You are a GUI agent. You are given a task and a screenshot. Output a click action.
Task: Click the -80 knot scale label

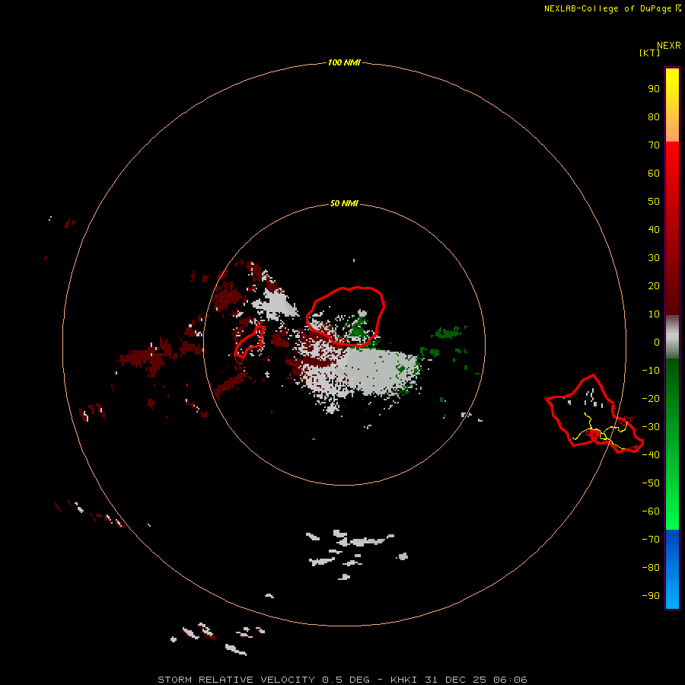tap(651, 568)
